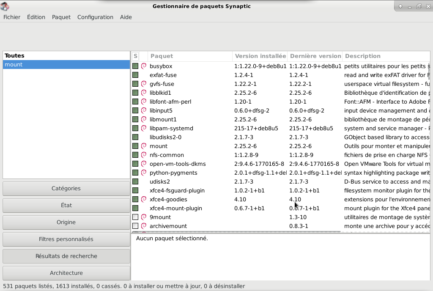Toggle the status box for xfce4-mount-plugin
The height and width of the screenshot is (291, 433).
(x=135, y=208)
